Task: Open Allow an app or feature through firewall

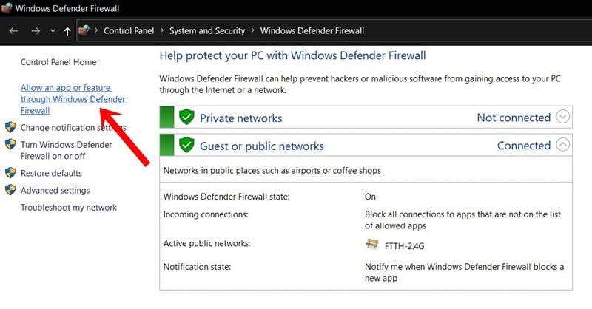Action: tap(73, 99)
